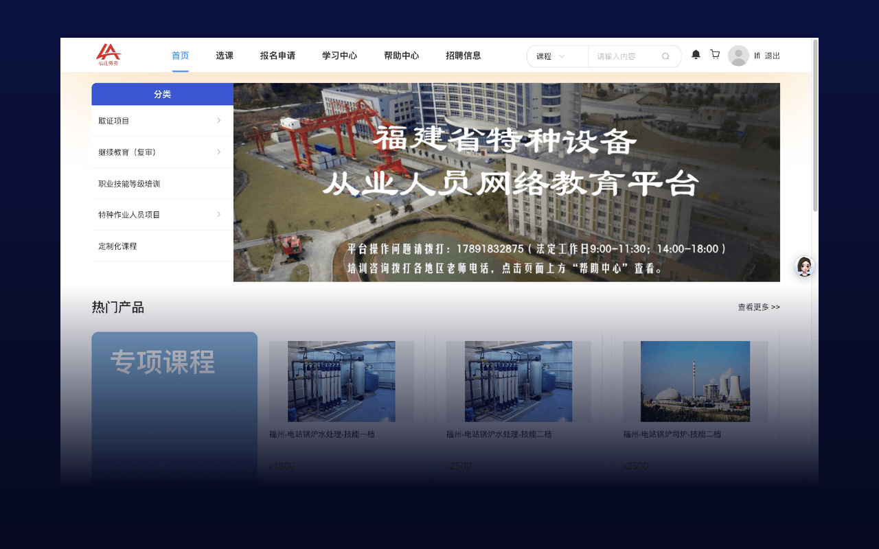The image size is (879, 549).
Task: Select the 职业技能等级培训 category
Action: (162, 184)
